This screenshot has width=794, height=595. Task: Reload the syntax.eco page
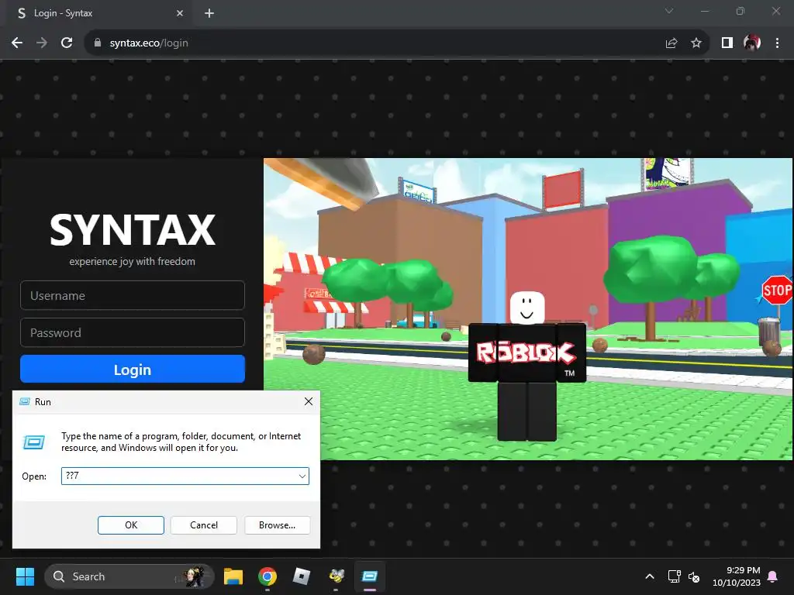67,43
